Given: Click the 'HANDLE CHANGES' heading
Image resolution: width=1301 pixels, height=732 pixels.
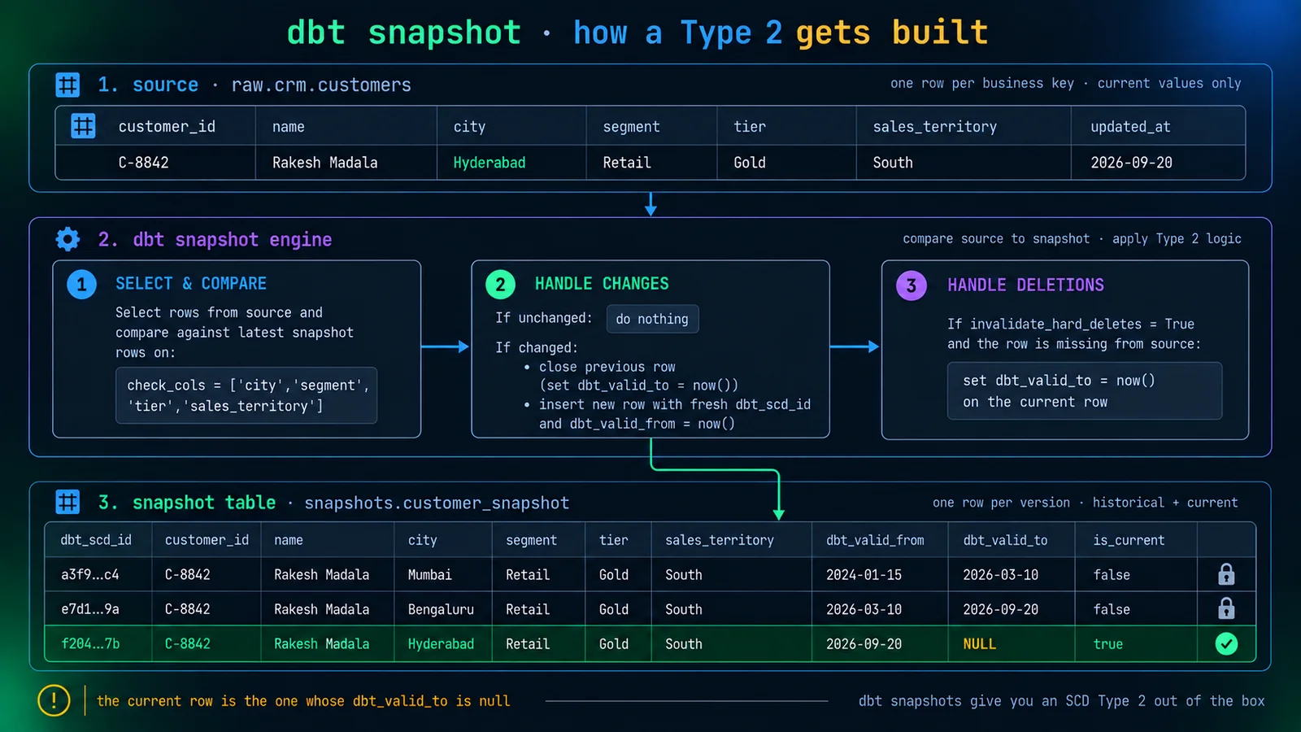Looking at the screenshot, I should click(602, 283).
